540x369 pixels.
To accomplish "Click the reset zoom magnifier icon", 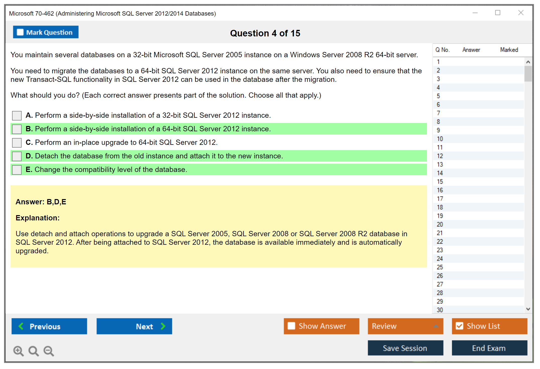I will click(x=33, y=351).
